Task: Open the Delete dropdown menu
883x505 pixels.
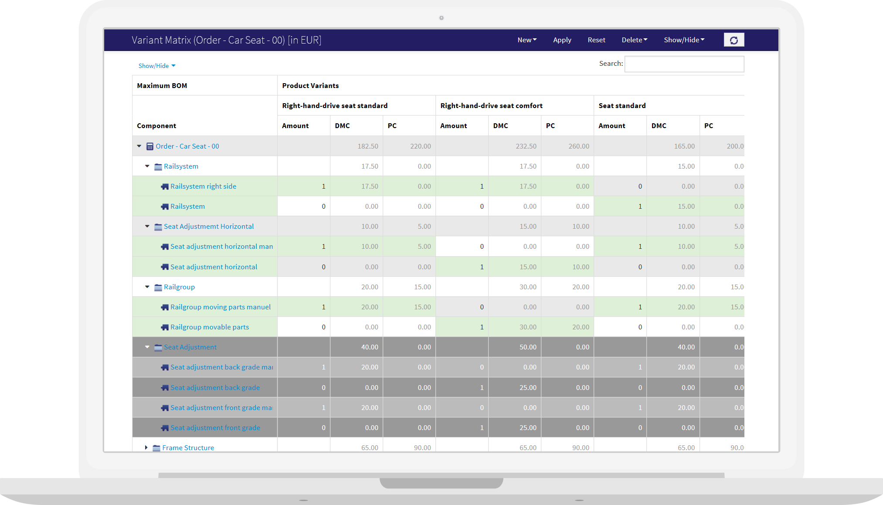Action: tap(634, 40)
